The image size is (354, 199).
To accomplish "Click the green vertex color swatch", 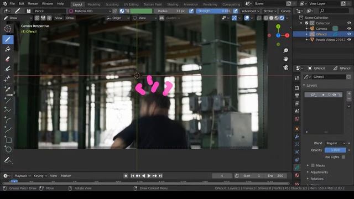I will pyautogui.click(x=141, y=11).
